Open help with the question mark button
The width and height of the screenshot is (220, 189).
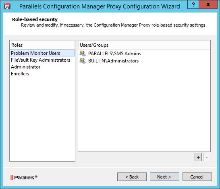coord(193,4)
